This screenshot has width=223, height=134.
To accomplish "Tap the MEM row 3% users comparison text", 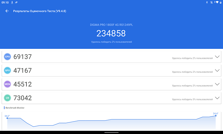I will click(192, 86).
